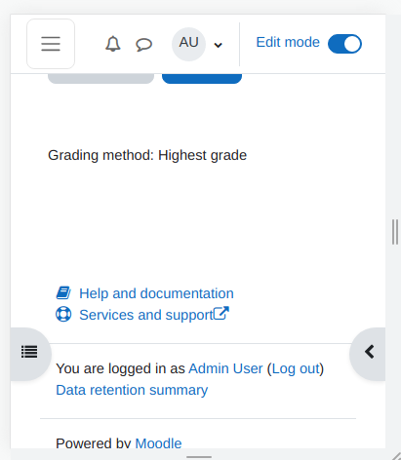Expand the user menu chevron
401x460 pixels.
click(x=218, y=45)
